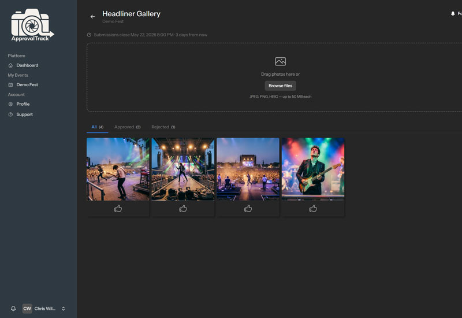
Task: Click the 'Drag photos here or' text
Action: [x=280, y=74]
